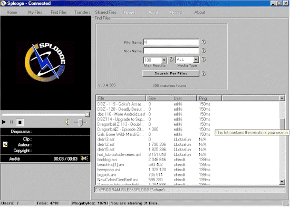Select deb12.asf in results

[106, 144]
